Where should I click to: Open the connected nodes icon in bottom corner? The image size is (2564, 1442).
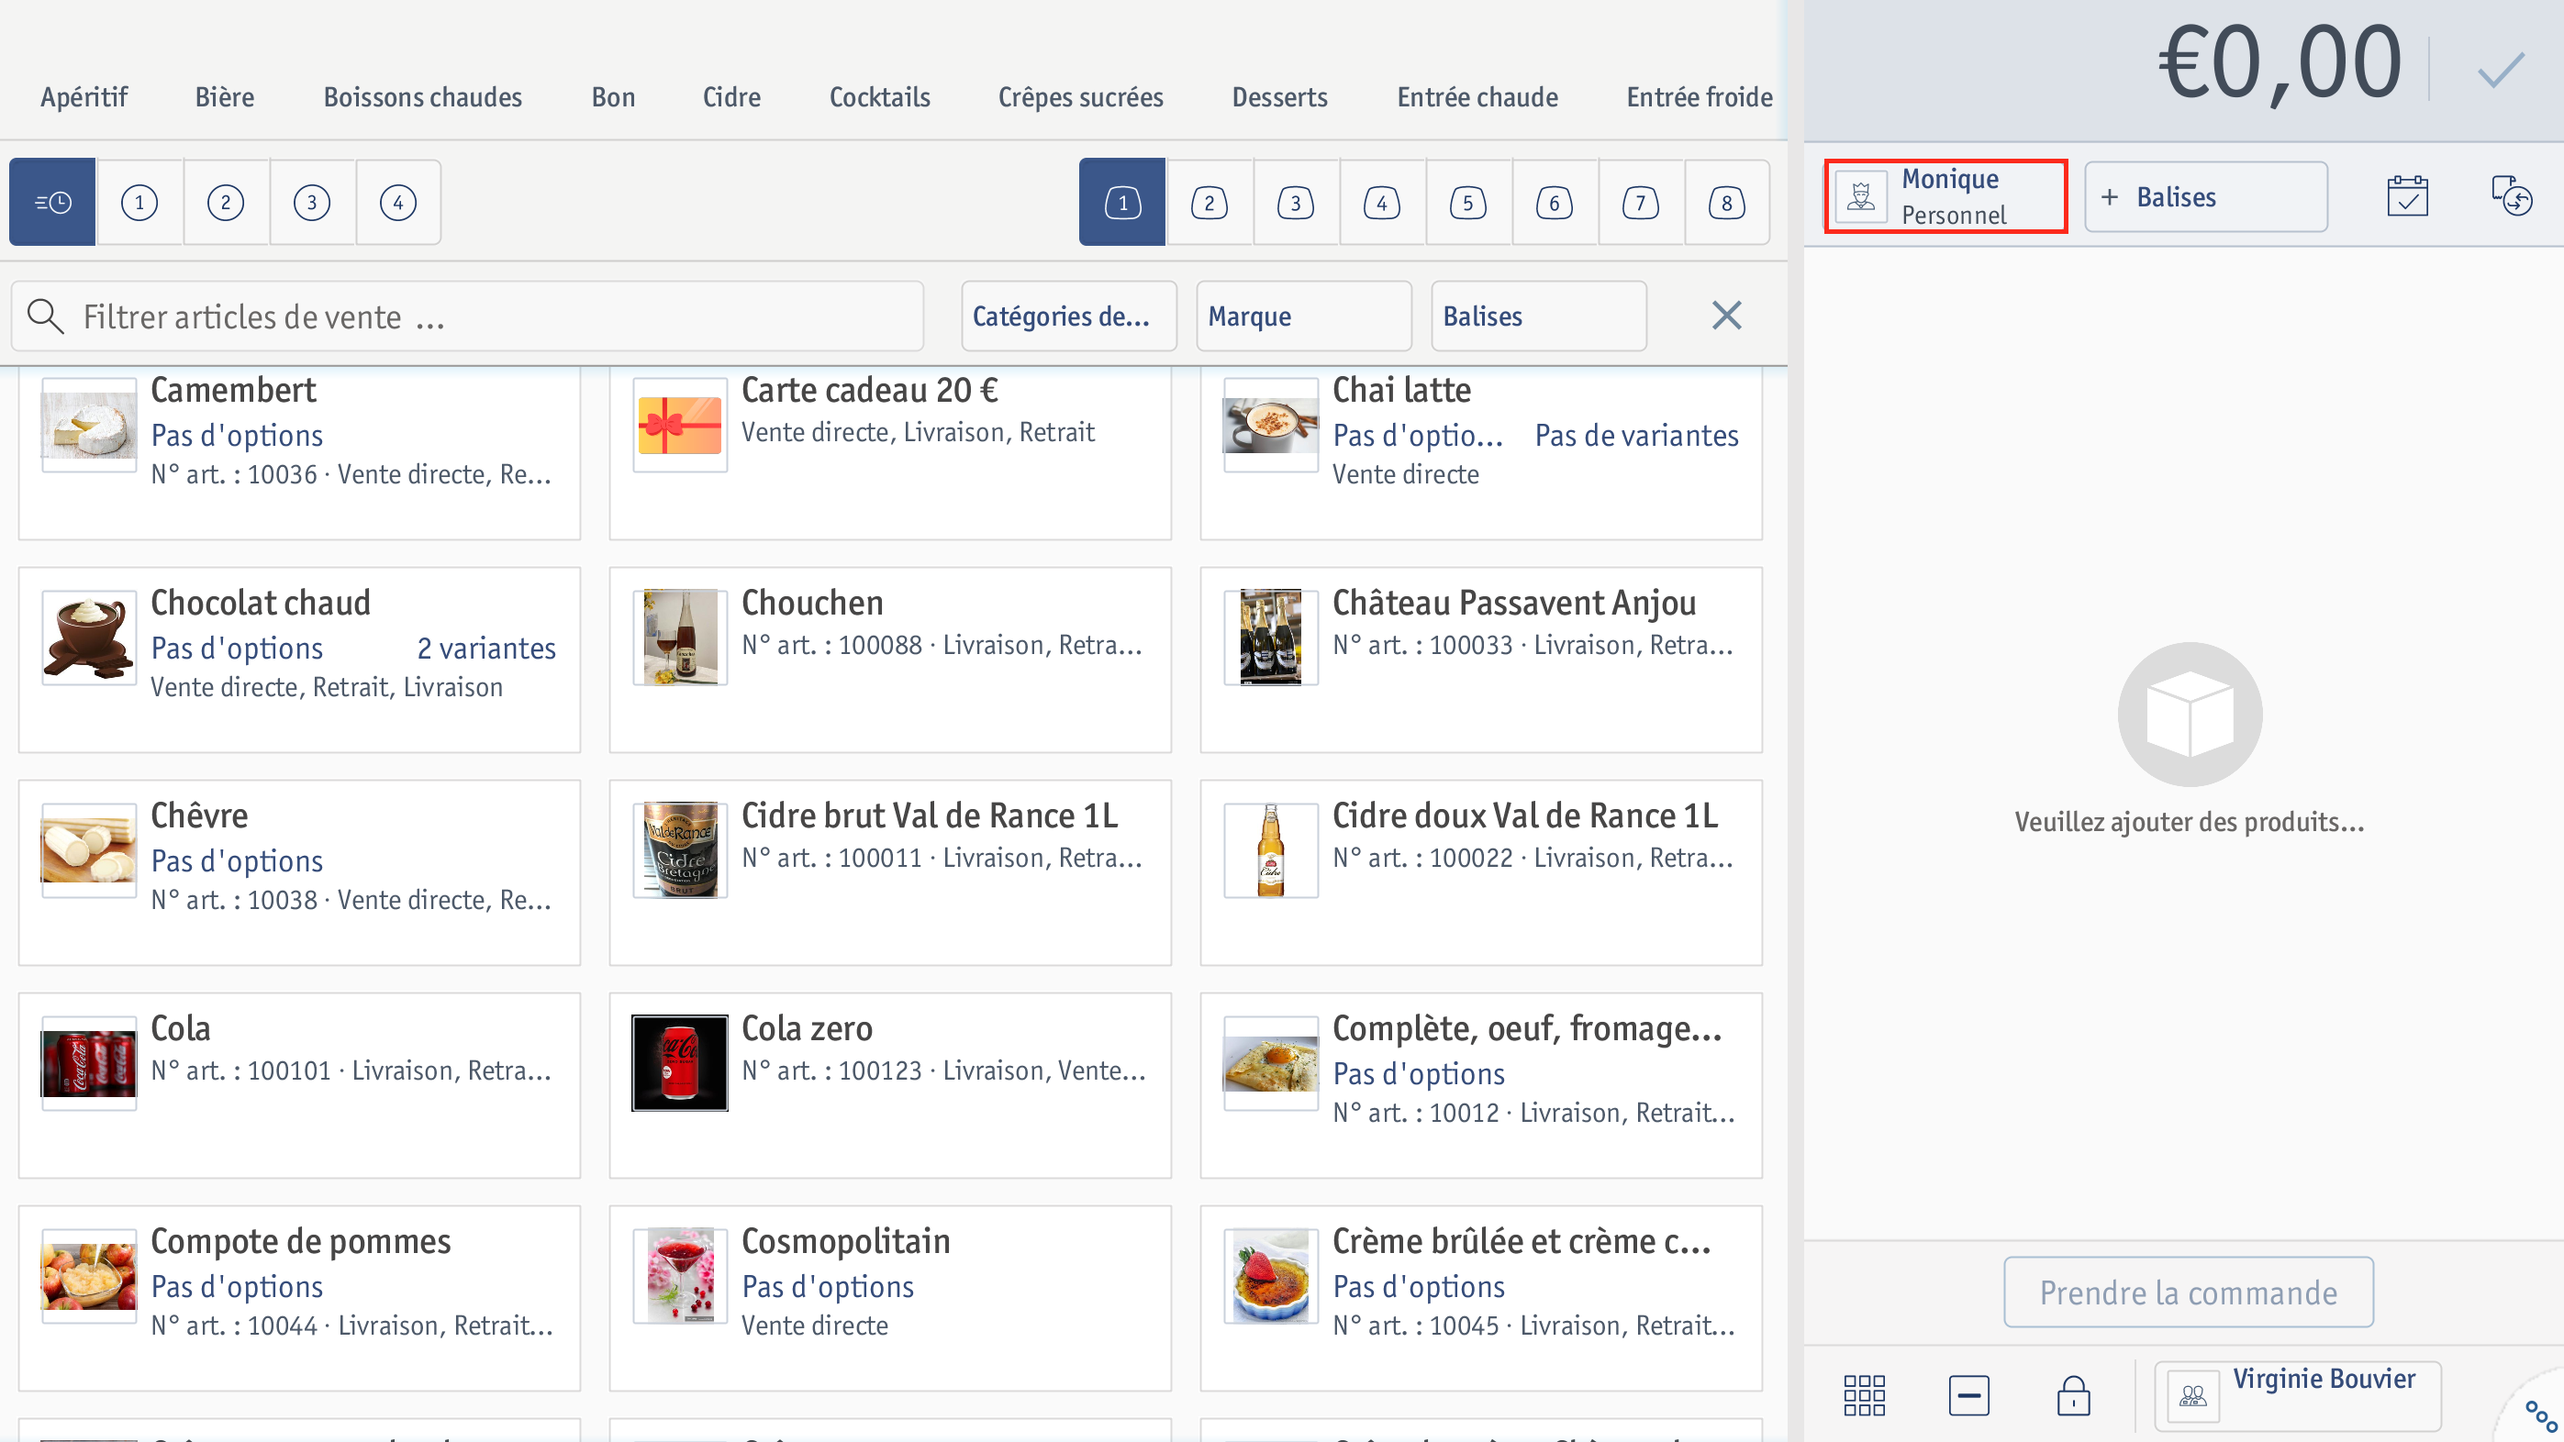2540,1415
